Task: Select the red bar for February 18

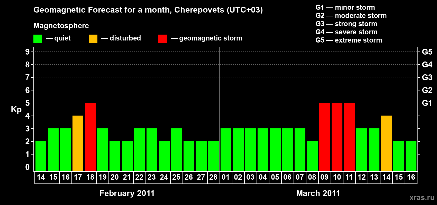Action: 90,137
